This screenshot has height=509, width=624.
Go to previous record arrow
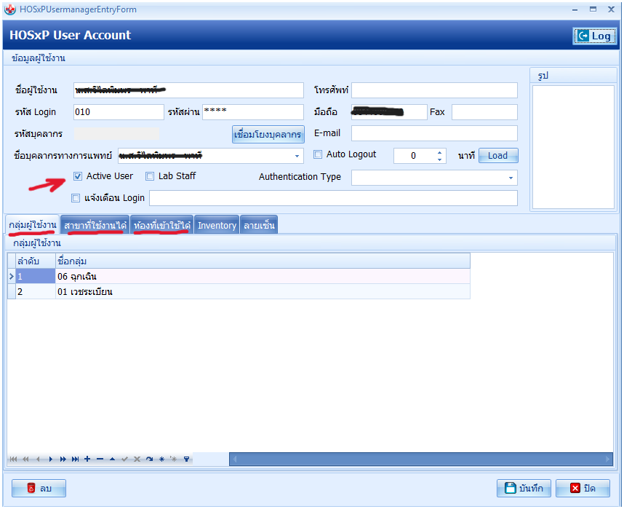[x=39, y=459]
